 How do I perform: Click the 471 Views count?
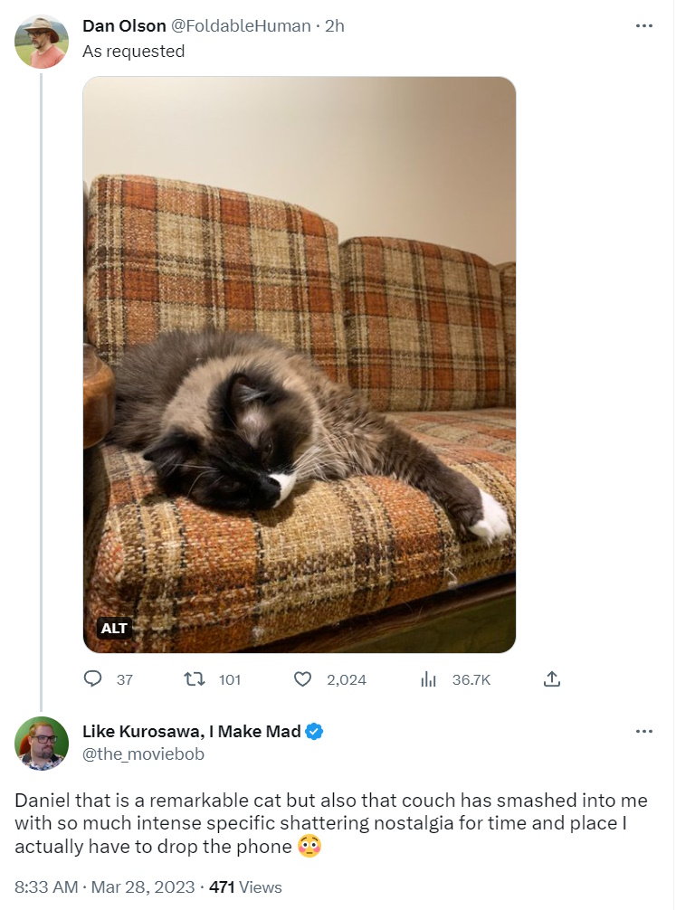(x=245, y=887)
